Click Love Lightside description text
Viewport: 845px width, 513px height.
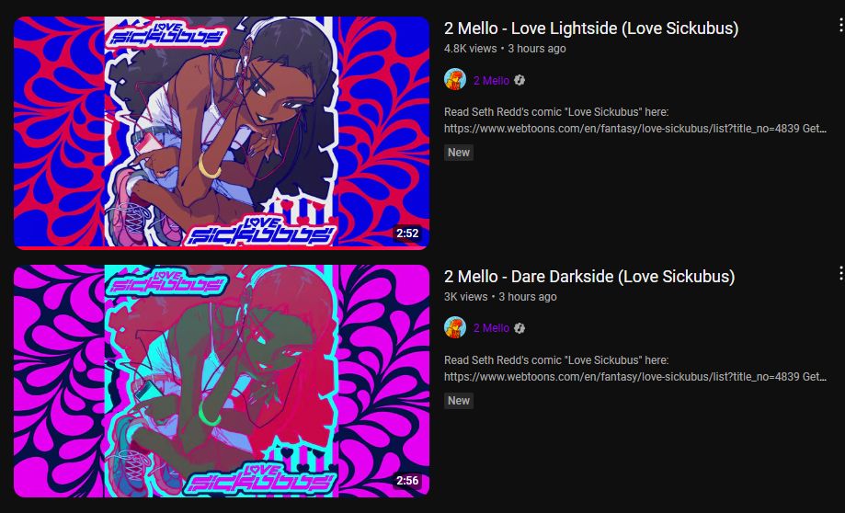(x=634, y=120)
